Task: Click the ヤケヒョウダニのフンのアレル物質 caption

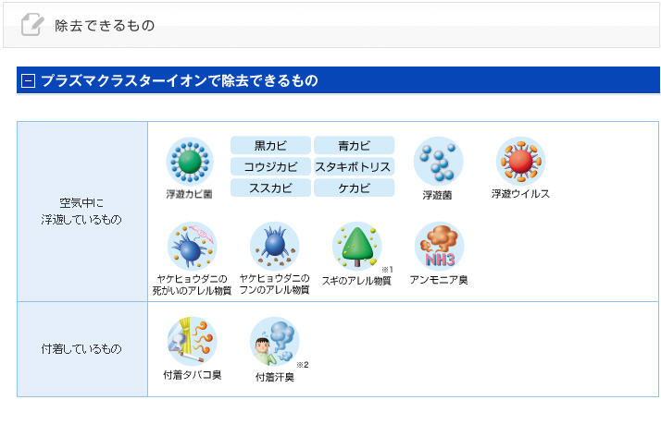Action: pyautogui.click(x=274, y=284)
